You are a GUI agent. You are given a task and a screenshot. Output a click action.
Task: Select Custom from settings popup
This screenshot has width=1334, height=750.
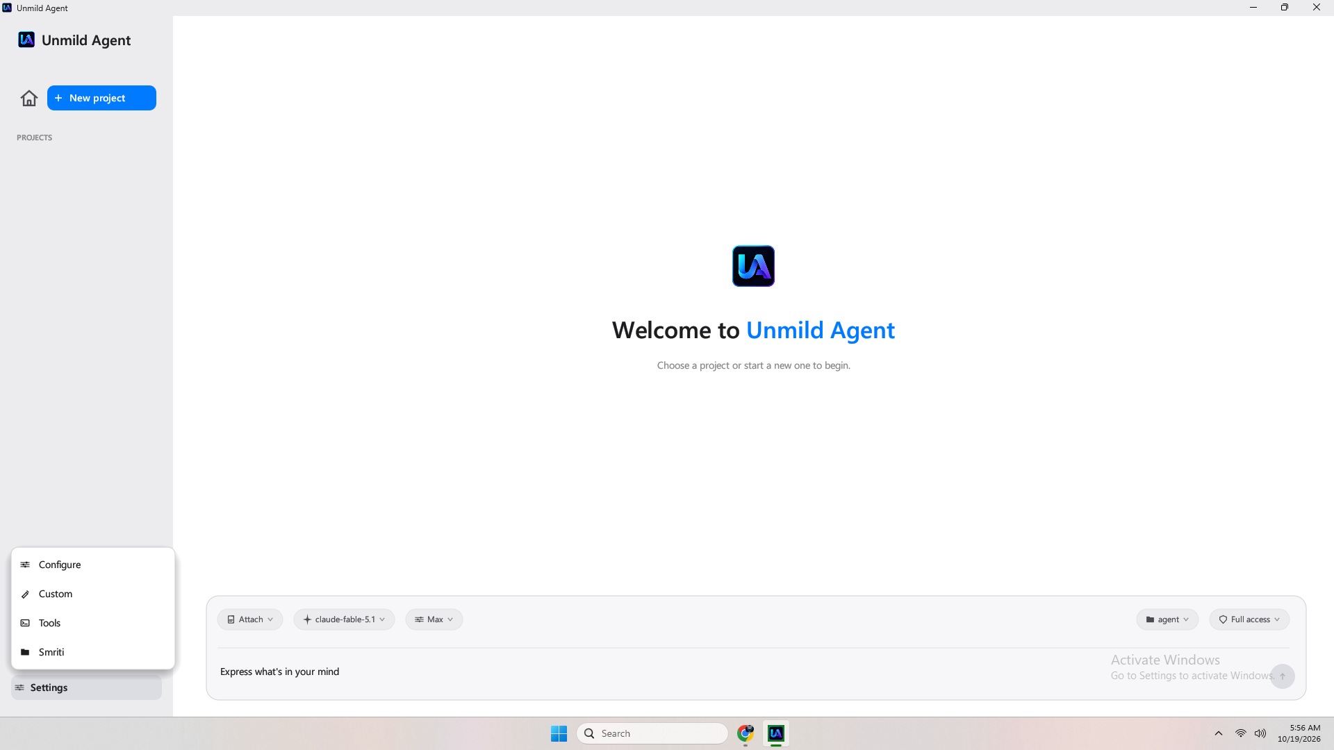93,594
